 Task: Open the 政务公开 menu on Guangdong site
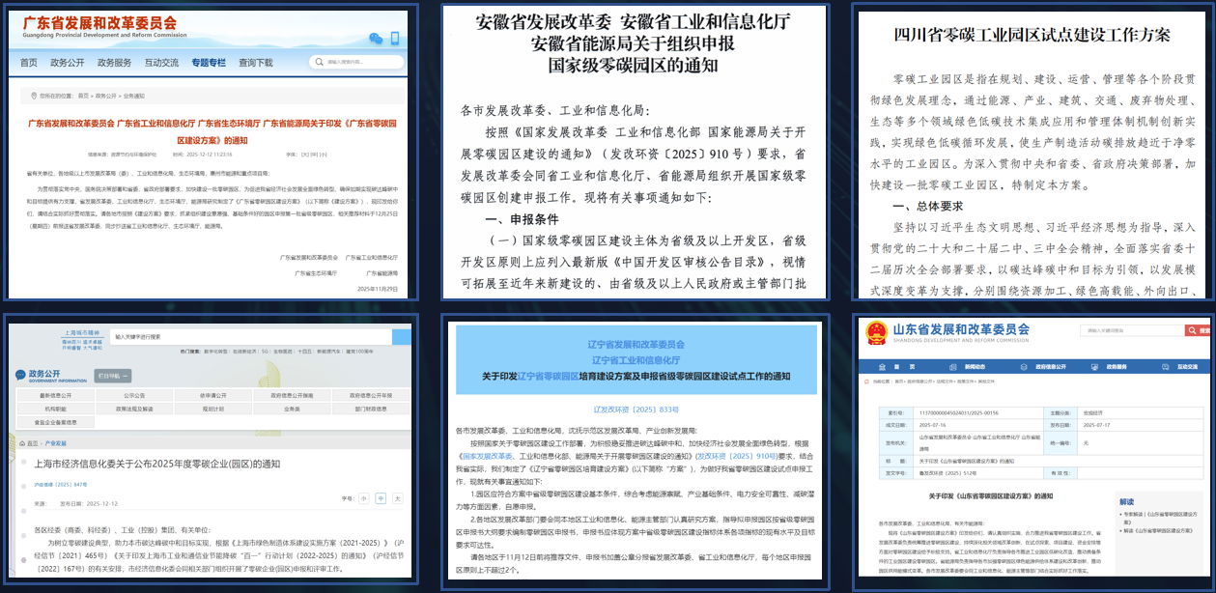[x=67, y=63]
